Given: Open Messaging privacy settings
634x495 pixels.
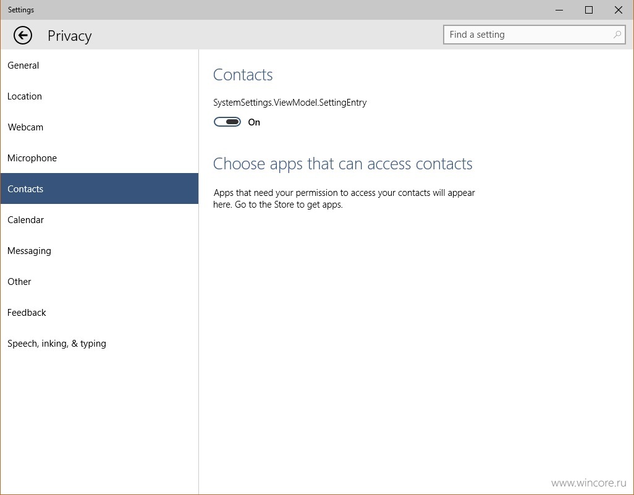Looking at the screenshot, I should (99, 251).
